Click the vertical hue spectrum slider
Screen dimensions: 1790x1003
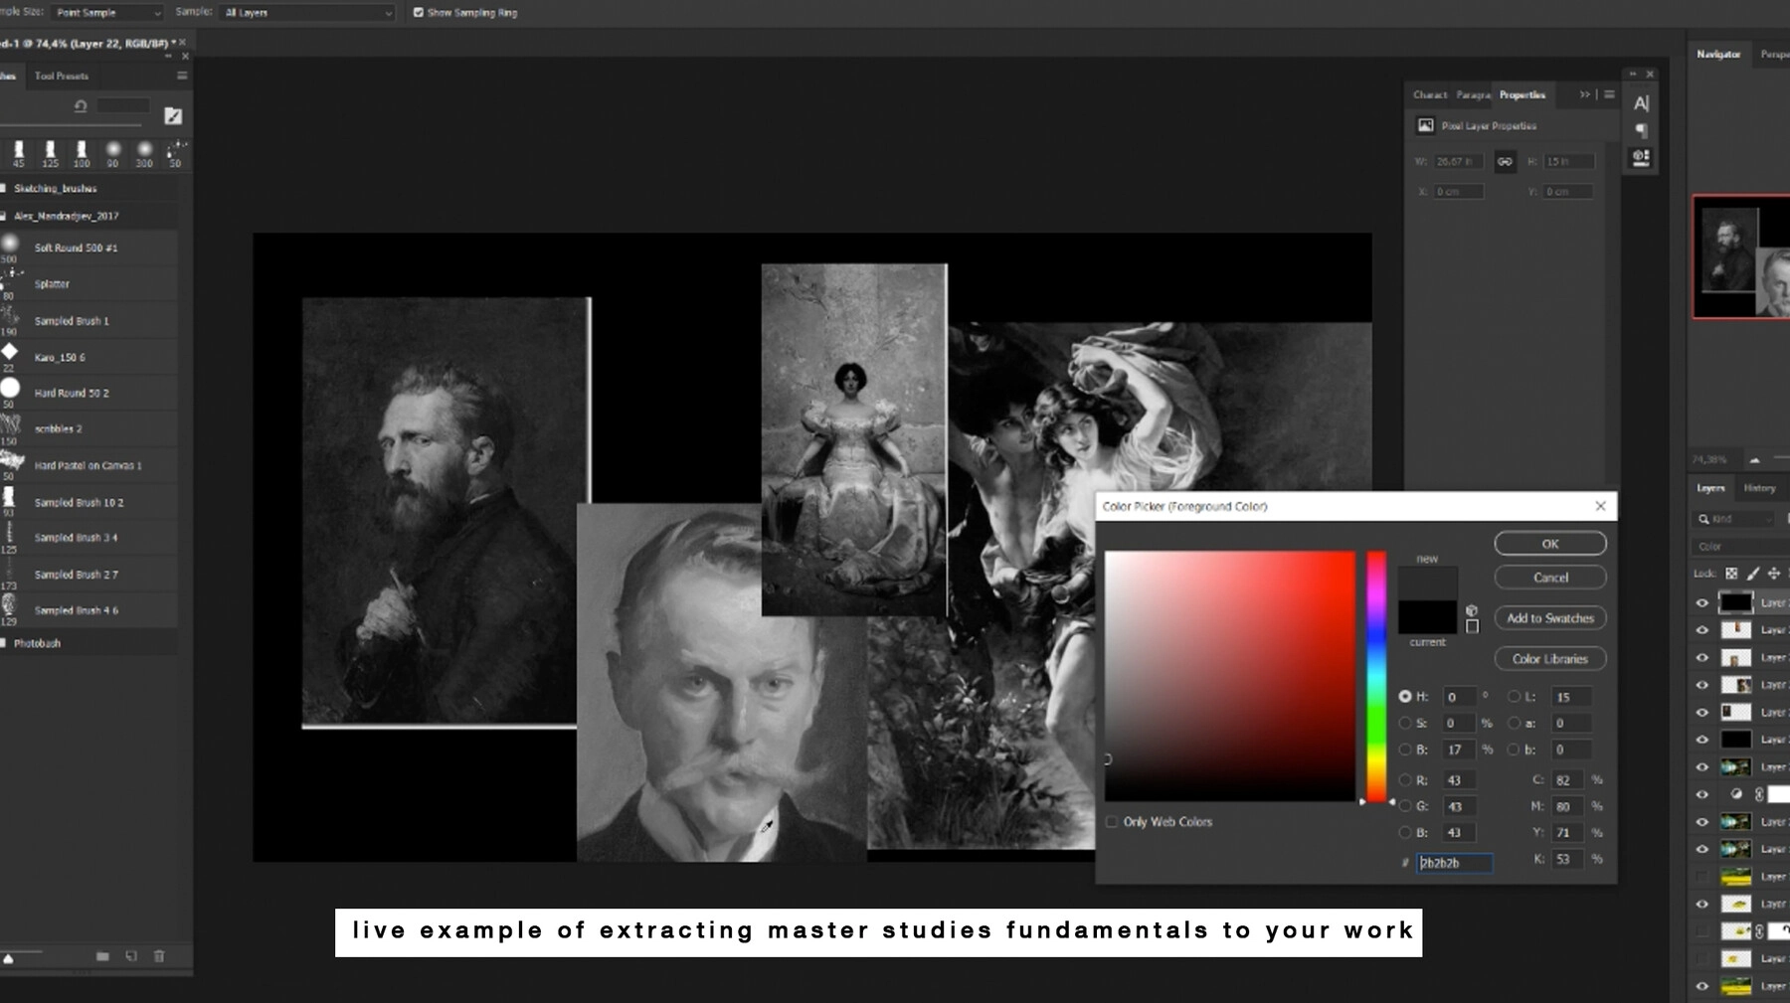(1376, 676)
